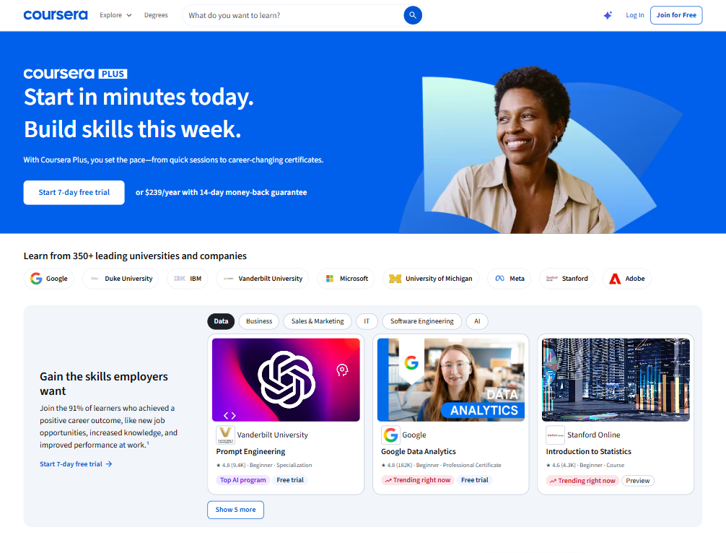Open the Prompt Engineering course thumbnail
The height and width of the screenshot is (553, 726).
pos(286,380)
